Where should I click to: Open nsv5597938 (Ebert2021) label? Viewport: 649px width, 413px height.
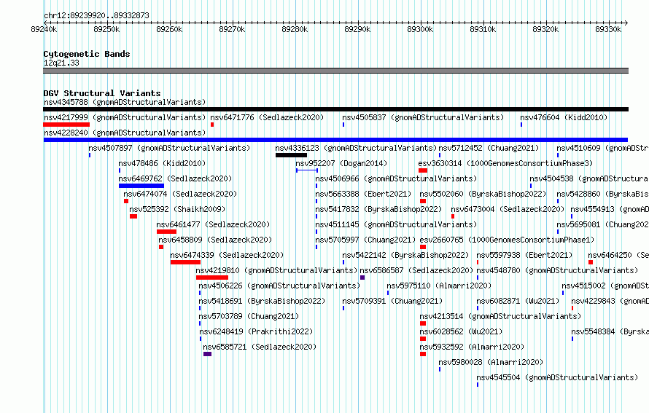pyautogui.click(x=524, y=255)
